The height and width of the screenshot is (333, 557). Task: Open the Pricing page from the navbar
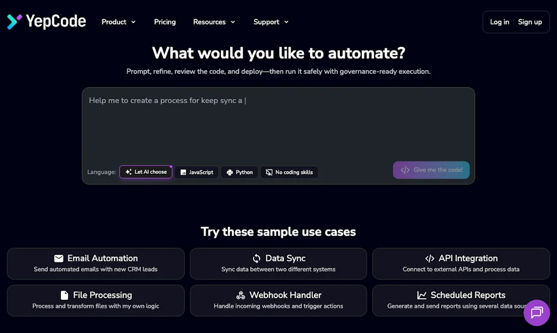click(x=165, y=22)
